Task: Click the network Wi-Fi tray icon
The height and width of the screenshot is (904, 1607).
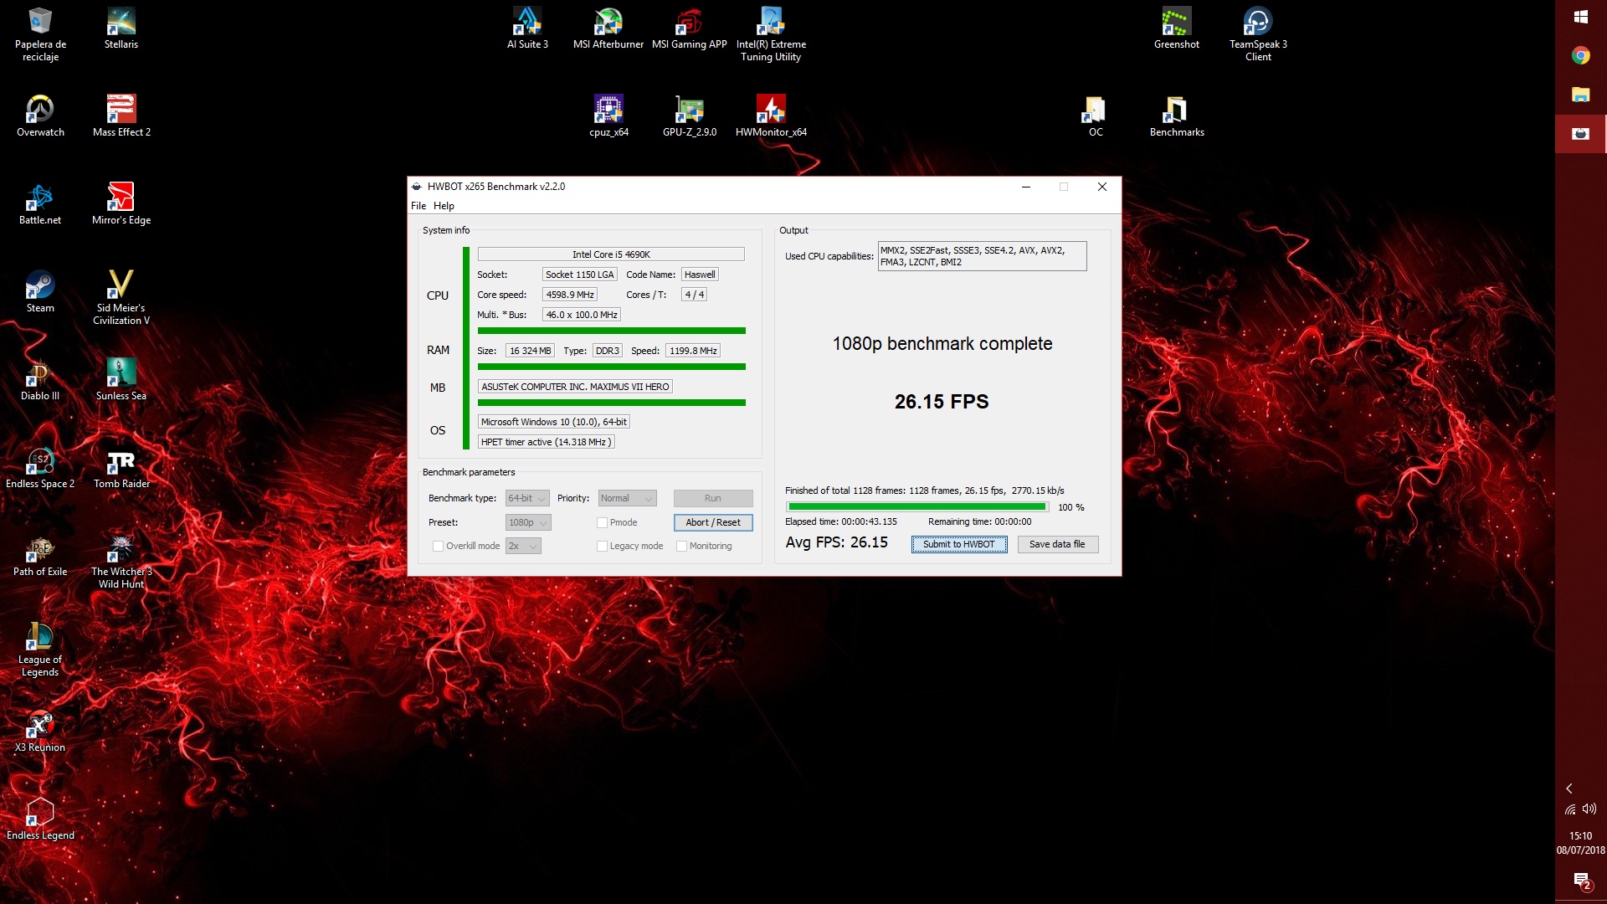Action: (1570, 809)
